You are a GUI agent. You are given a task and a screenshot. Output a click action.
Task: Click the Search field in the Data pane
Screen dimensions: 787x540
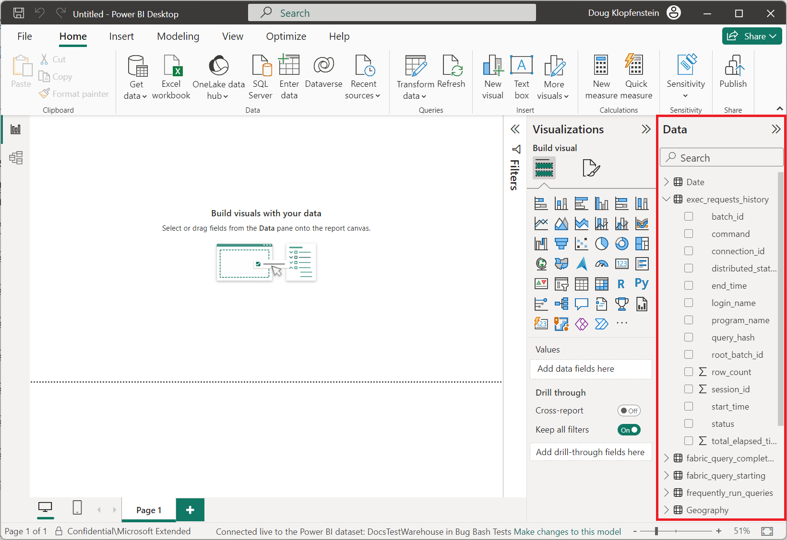coord(721,157)
